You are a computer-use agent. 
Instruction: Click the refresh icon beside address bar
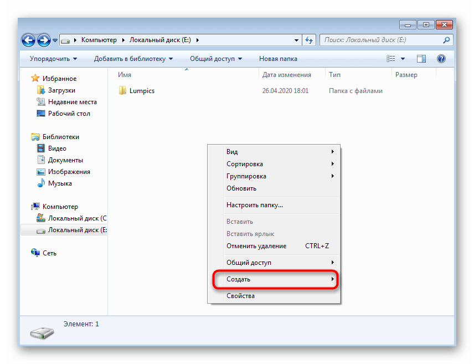click(x=309, y=40)
